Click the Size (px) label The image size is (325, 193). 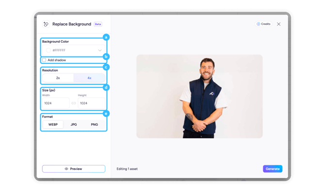[x=49, y=90]
